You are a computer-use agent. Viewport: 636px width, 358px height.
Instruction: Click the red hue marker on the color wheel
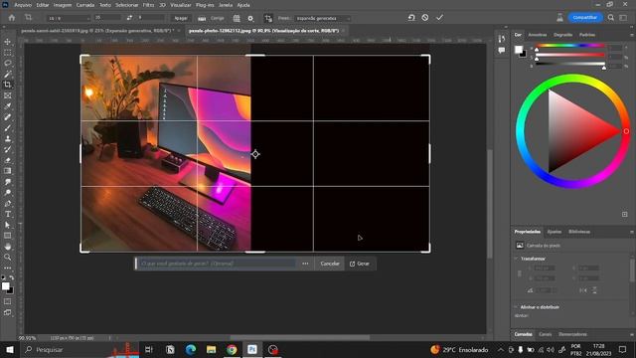pos(626,131)
